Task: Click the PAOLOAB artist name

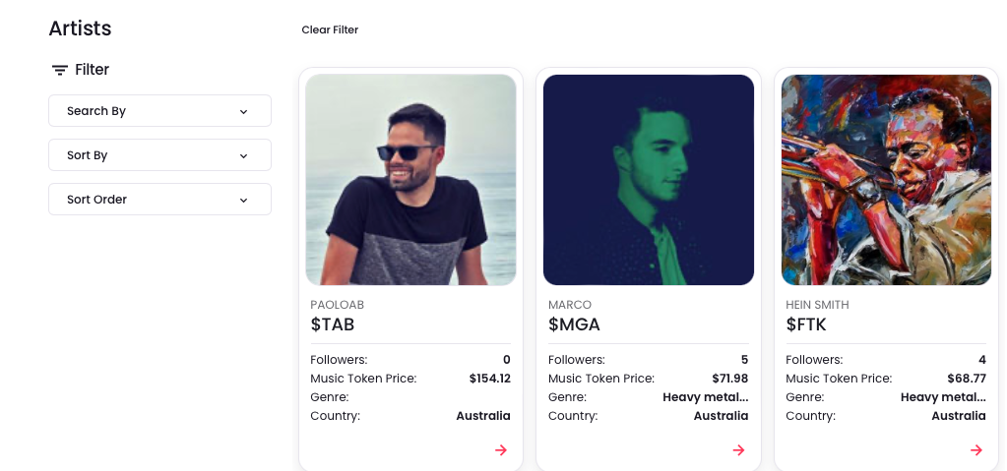Action: 337,305
